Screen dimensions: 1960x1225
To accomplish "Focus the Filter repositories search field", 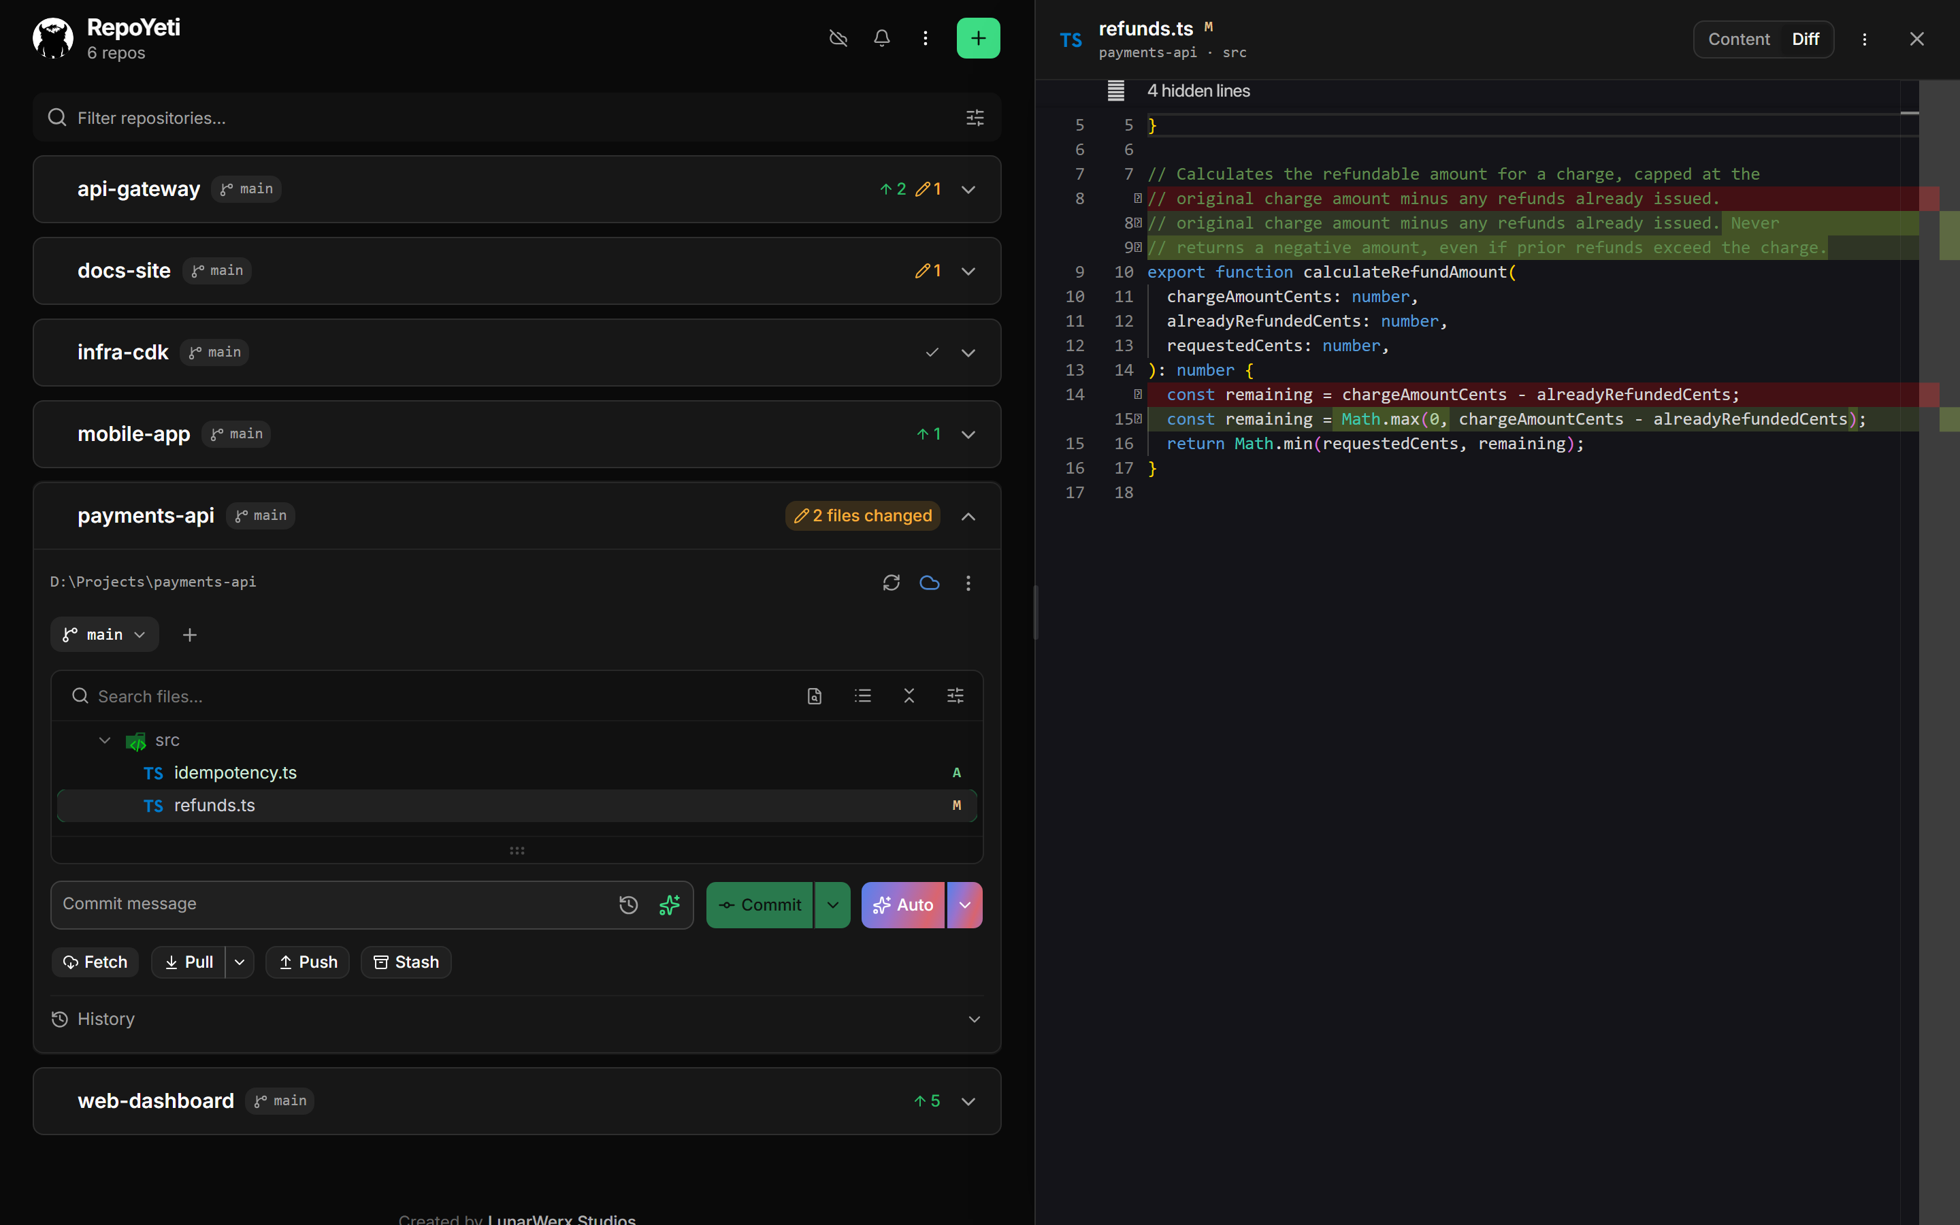I will pos(517,118).
